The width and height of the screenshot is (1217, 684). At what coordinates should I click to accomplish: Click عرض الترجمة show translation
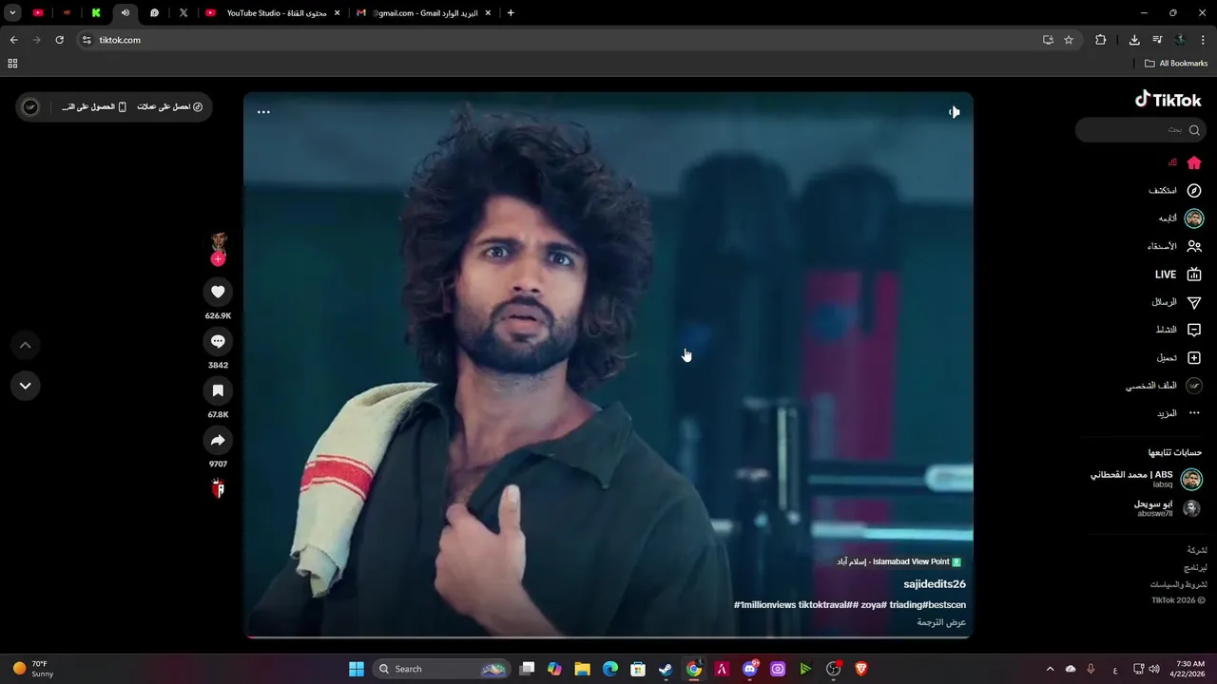coord(941,622)
